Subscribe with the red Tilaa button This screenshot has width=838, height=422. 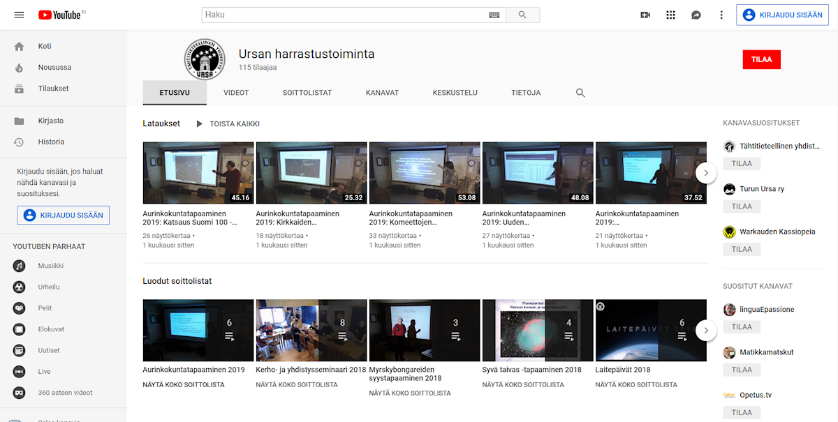pyautogui.click(x=761, y=60)
